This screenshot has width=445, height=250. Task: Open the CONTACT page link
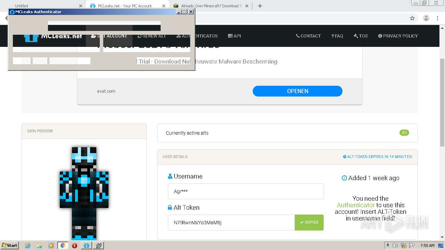tap(308, 36)
